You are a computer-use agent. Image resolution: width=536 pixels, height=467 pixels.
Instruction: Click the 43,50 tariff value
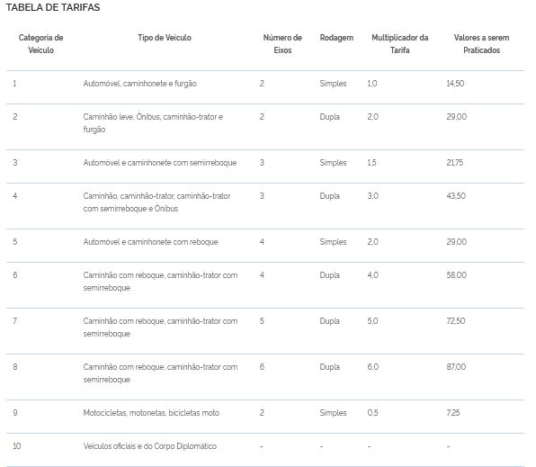click(456, 196)
